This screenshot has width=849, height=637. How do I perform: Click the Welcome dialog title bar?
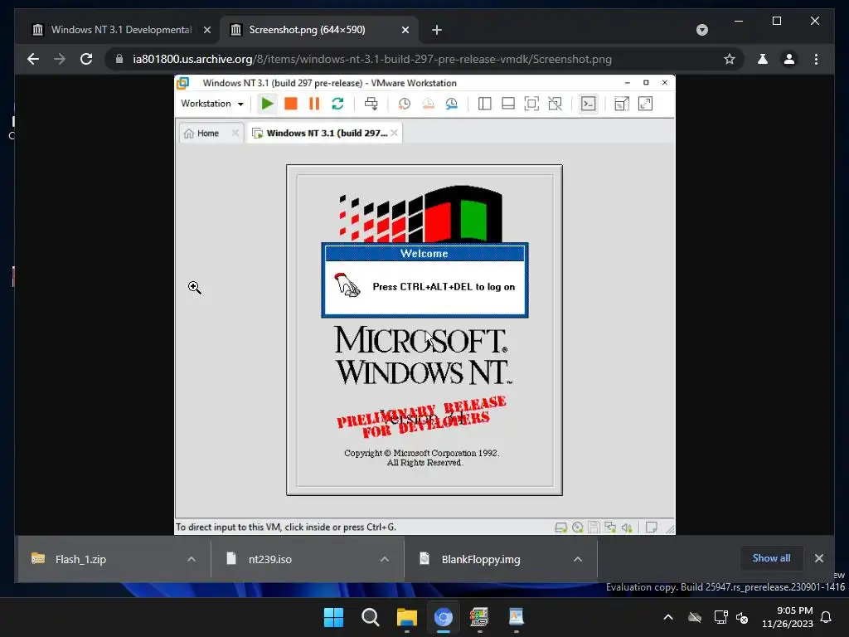click(x=424, y=254)
